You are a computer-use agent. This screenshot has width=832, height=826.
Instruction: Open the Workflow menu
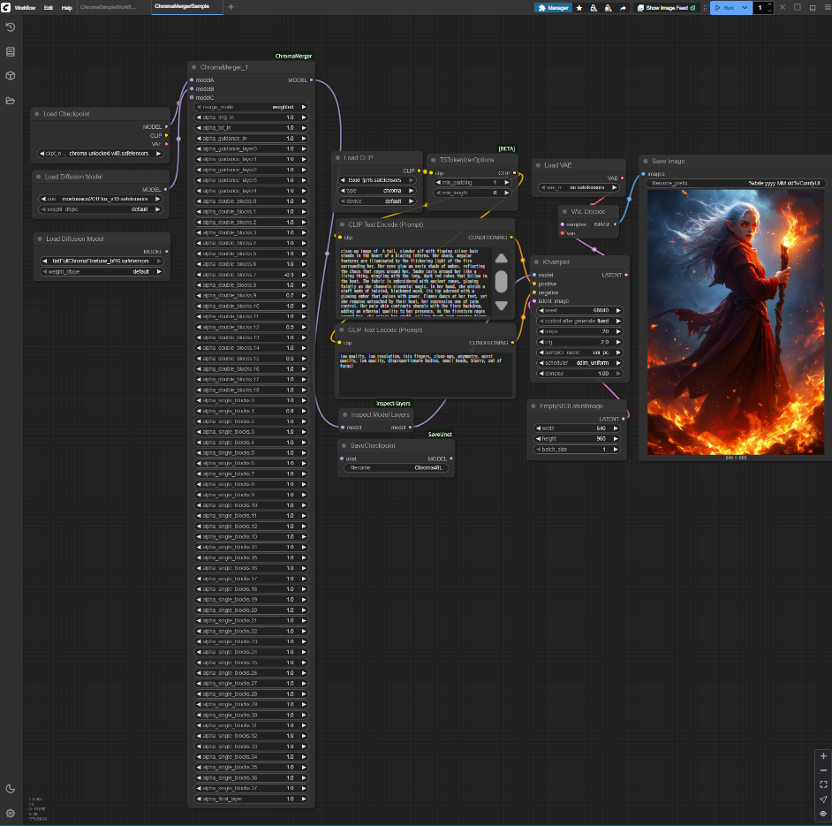(25, 7)
